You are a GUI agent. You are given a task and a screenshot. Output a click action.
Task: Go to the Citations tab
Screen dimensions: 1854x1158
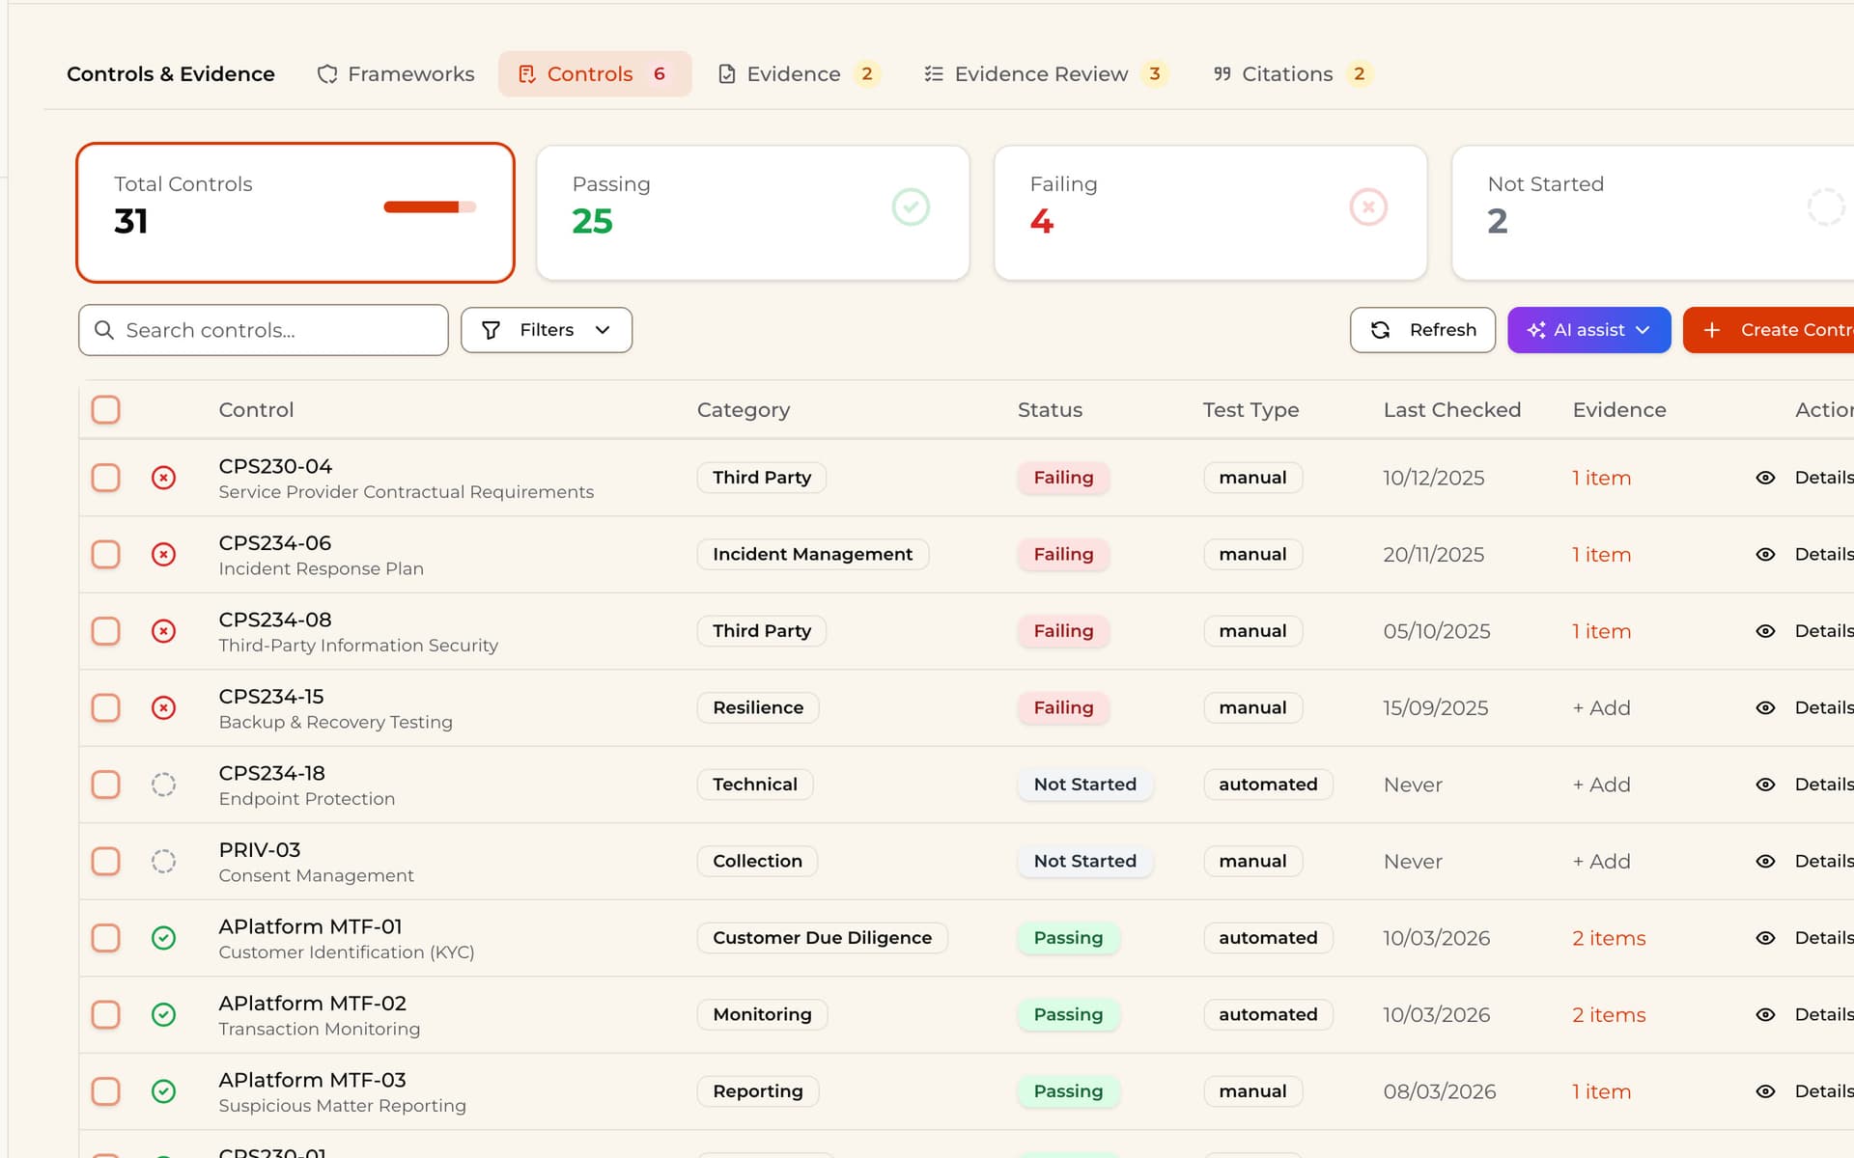pos(1292,74)
